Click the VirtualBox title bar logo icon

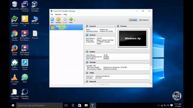click(x=52, y=11)
